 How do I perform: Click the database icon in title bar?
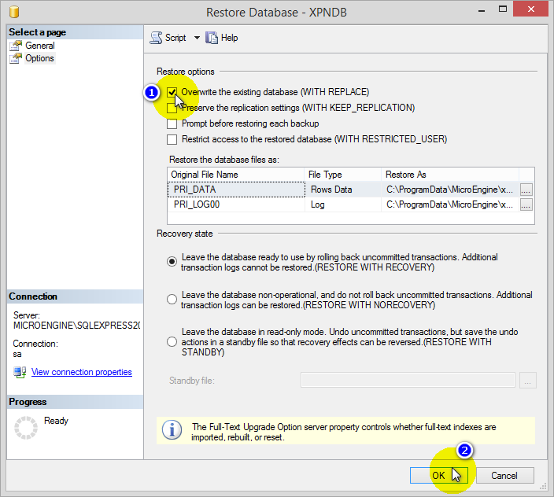tap(13, 13)
